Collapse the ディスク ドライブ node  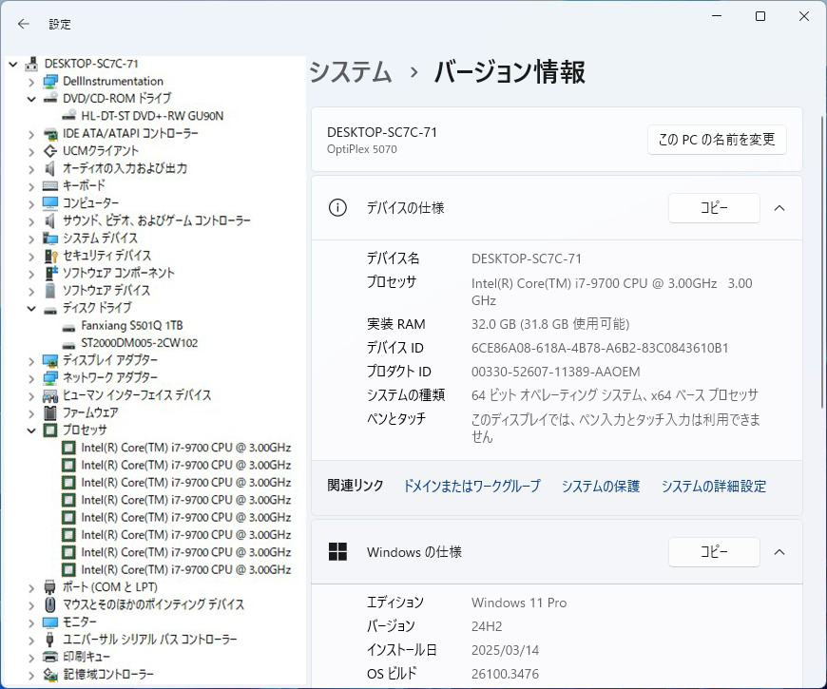31,309
